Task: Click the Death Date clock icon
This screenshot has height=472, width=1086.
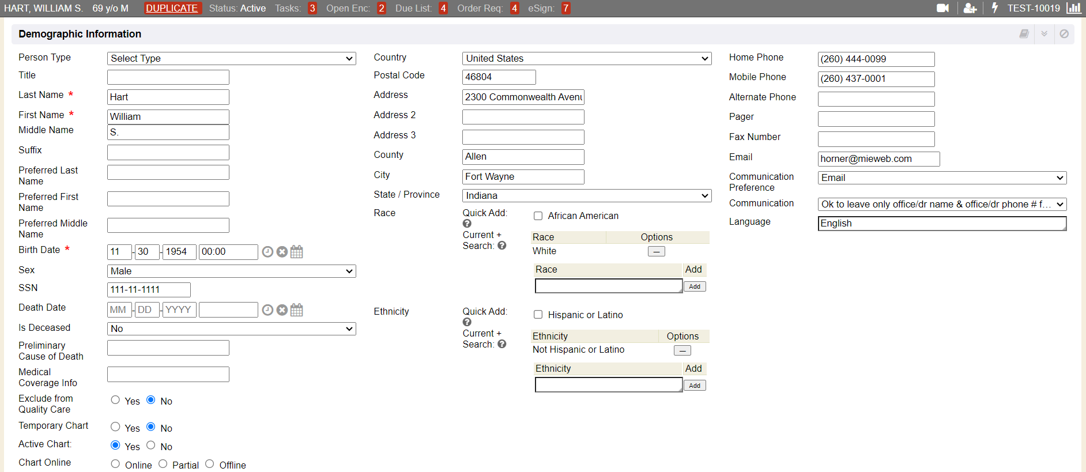Action: pyautogui.click(x=267, y=310)
